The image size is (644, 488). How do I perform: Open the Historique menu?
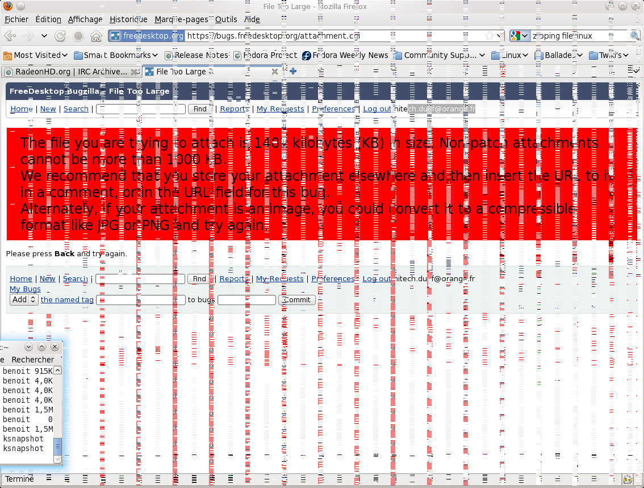[128, 19]
